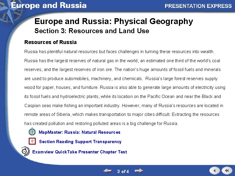Go to previous slide arrow

click(108, 171)
